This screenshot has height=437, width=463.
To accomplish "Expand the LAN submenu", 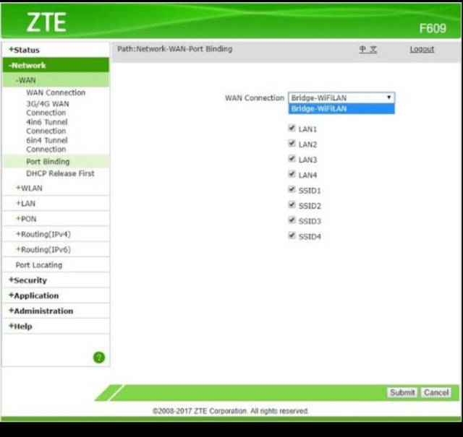I will [56, 204].
